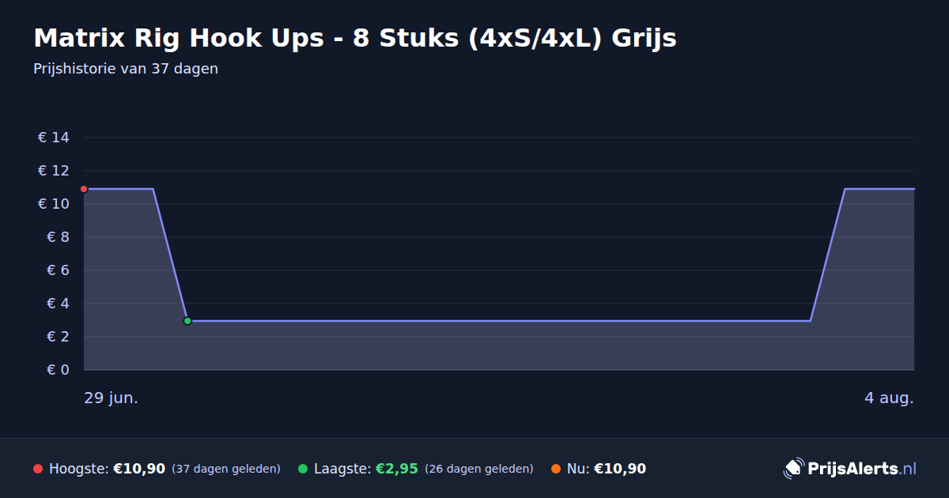Click the red highest-price dot on chart
Viewport: 949px width, 498px height.
click(x=84, y=189)
